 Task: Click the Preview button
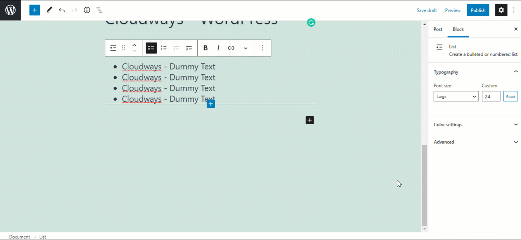pos(453,10)
